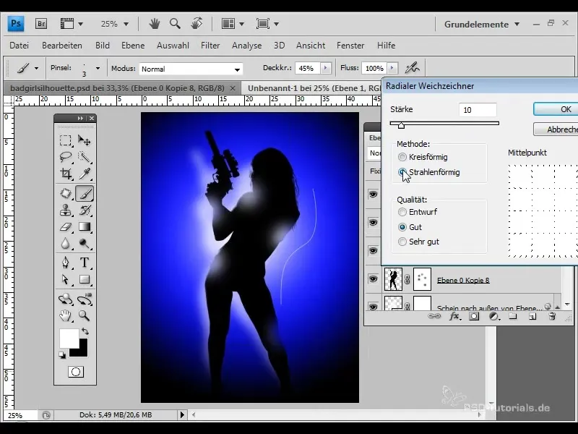Select the Type tool
578x434 pixels.
click(x=85, y=263)
